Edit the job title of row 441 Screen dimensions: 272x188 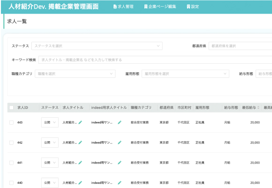click(80, 163)
